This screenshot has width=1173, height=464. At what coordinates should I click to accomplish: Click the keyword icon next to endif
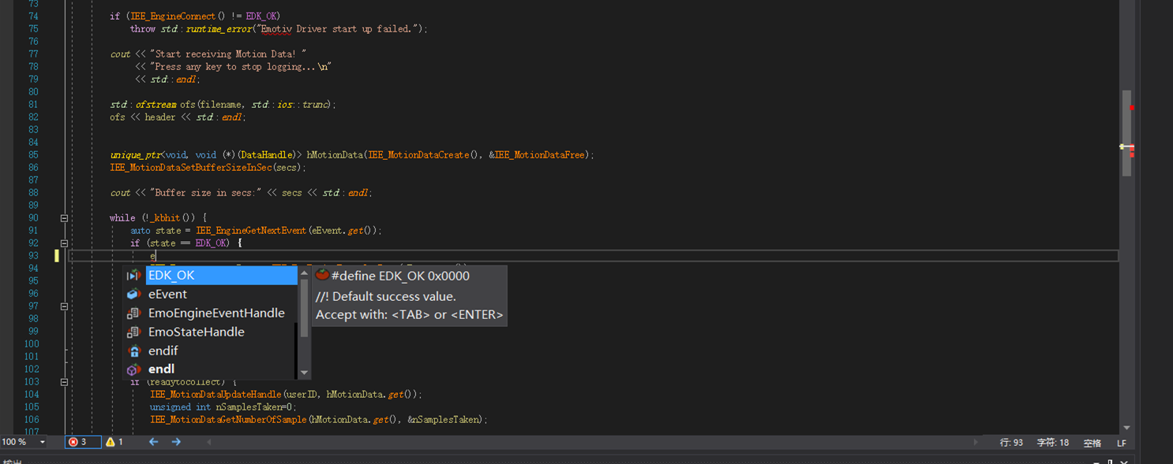tap(133, 351)
